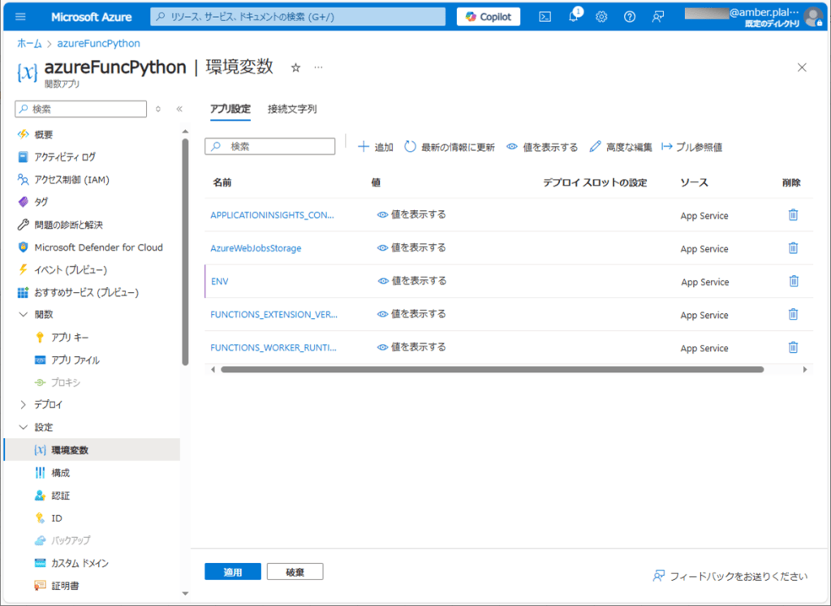Viewport: 831px width, 606px height.
Task: Close the environment variables blade
Action: (802, 67)
